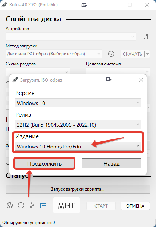Viewport: 156px width, 227px height.
Task: Open the Издание dropdown
Action: pyautogui.click(x=78, y=146)
